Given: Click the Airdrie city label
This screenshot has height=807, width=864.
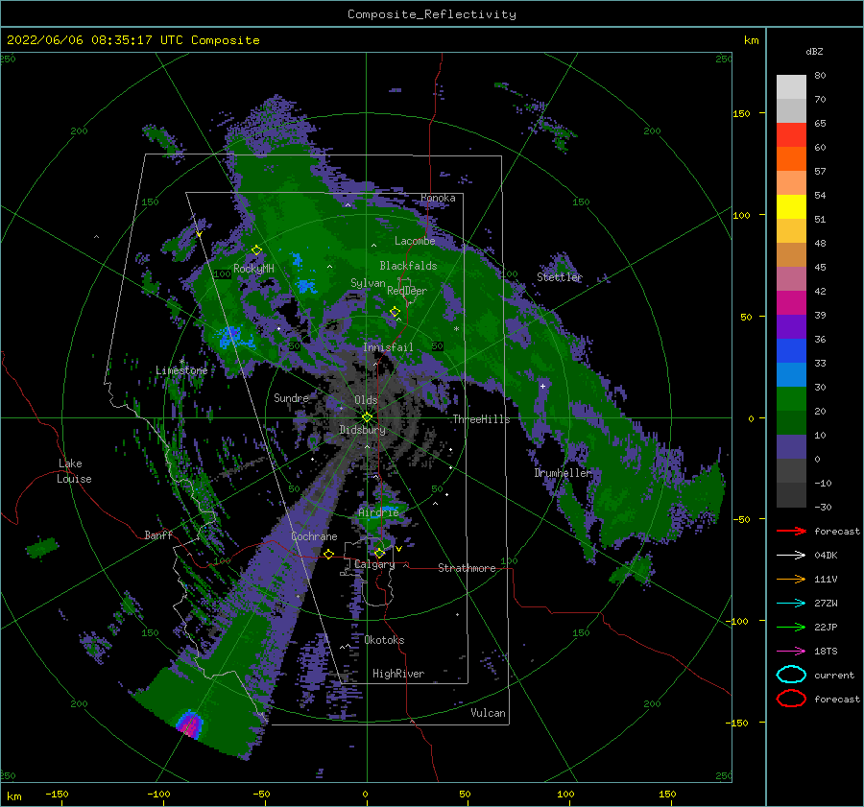Looking at the screenshot, I should 378,512.
